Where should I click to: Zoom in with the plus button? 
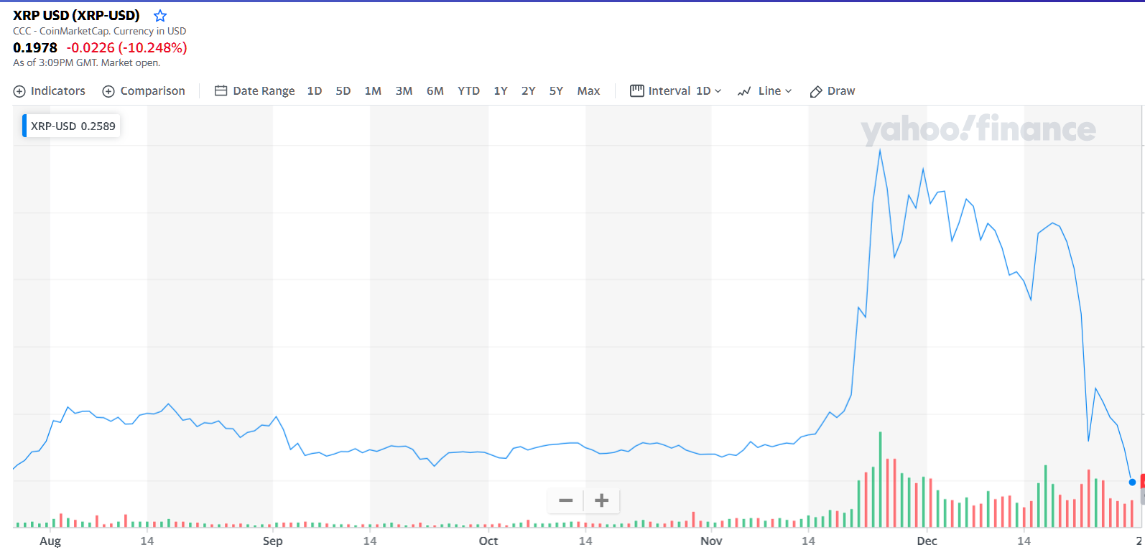tap(601, 500)
